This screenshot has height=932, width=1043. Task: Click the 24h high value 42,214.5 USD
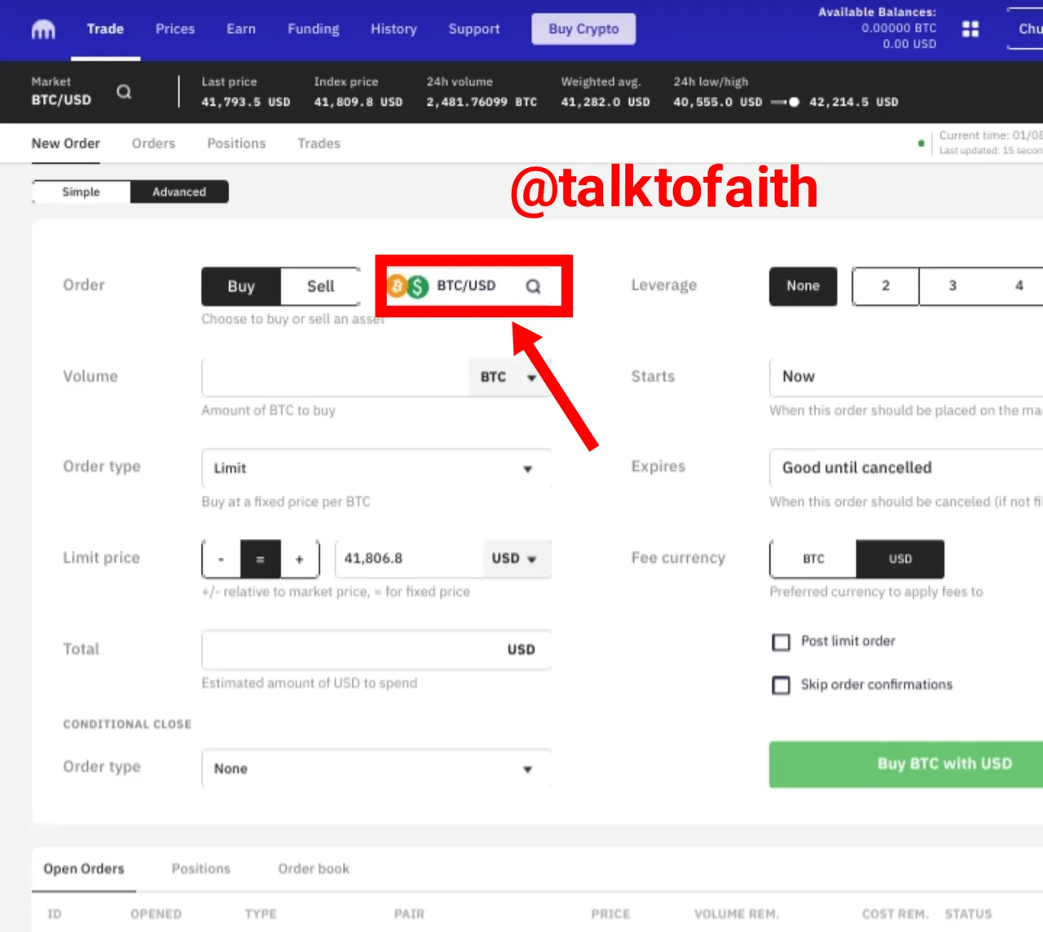pyautogui.click(x=854, y=102)
